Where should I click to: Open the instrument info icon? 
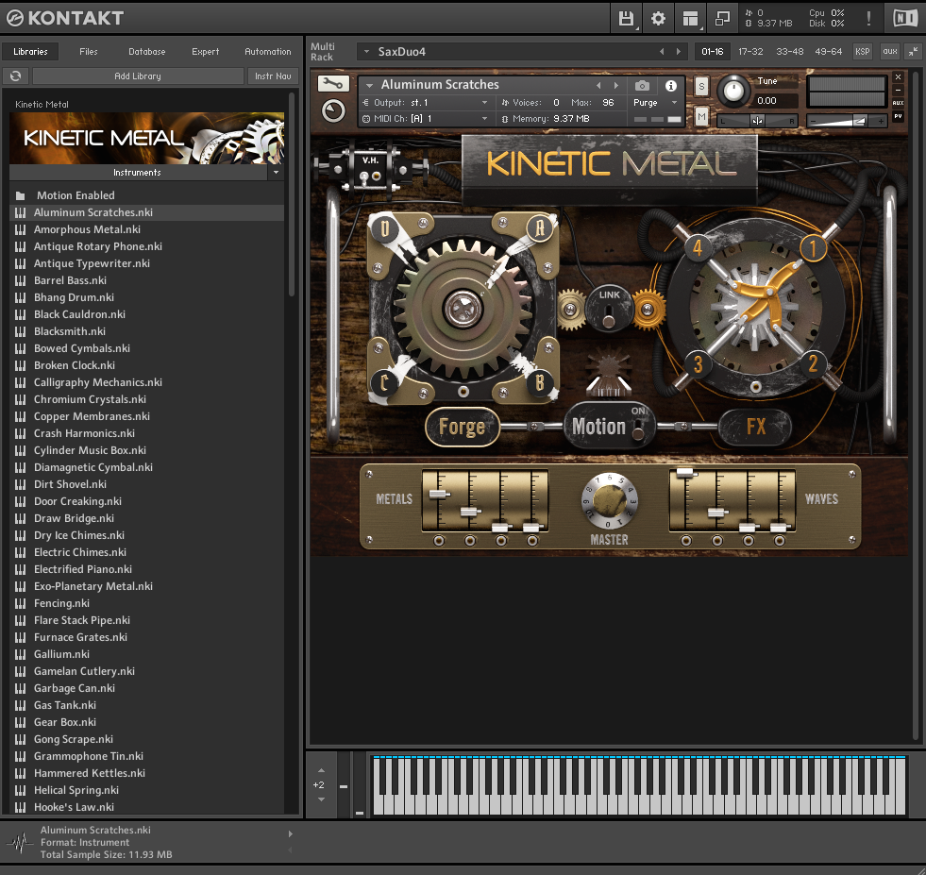671,86
